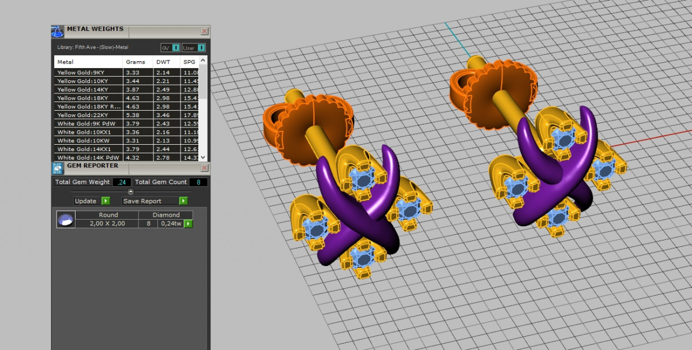Click the Total Gem Weight value field
This screenshot has width=692, height=350.
(x=121, y=182)
